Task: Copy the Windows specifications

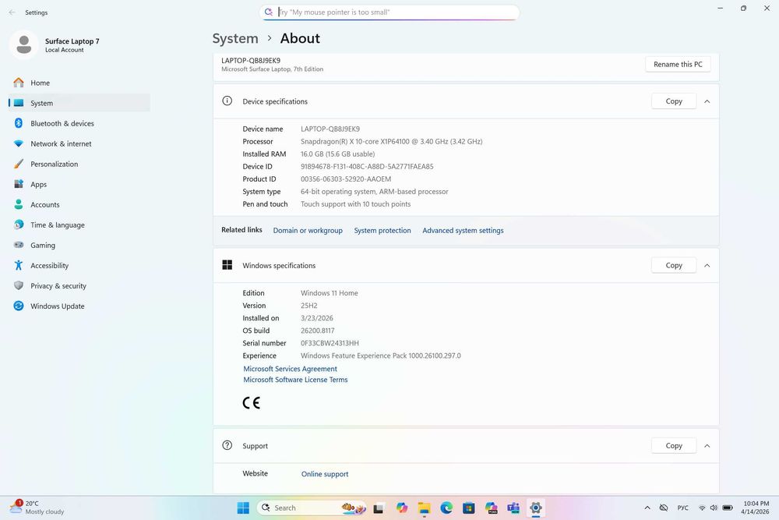Action: 674,265
